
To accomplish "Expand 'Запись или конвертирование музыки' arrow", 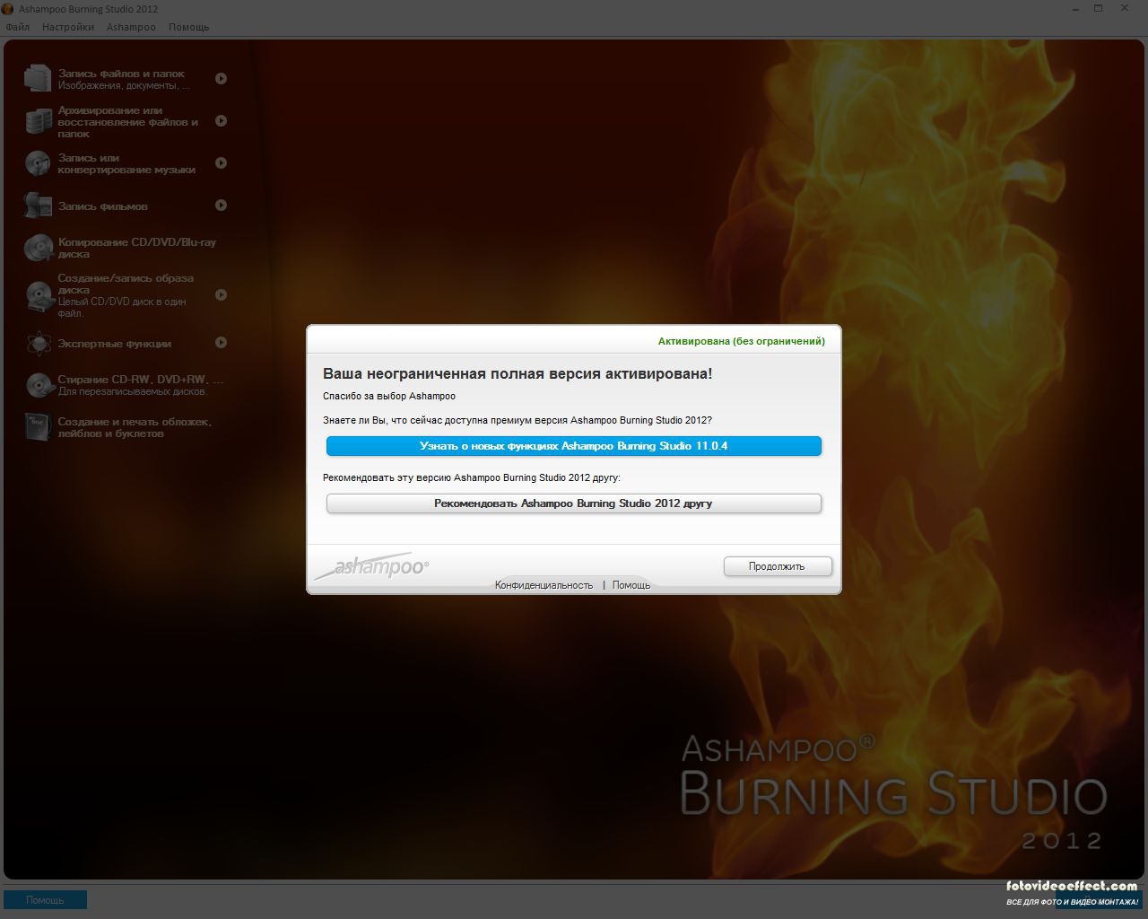I will pos(221,163).
